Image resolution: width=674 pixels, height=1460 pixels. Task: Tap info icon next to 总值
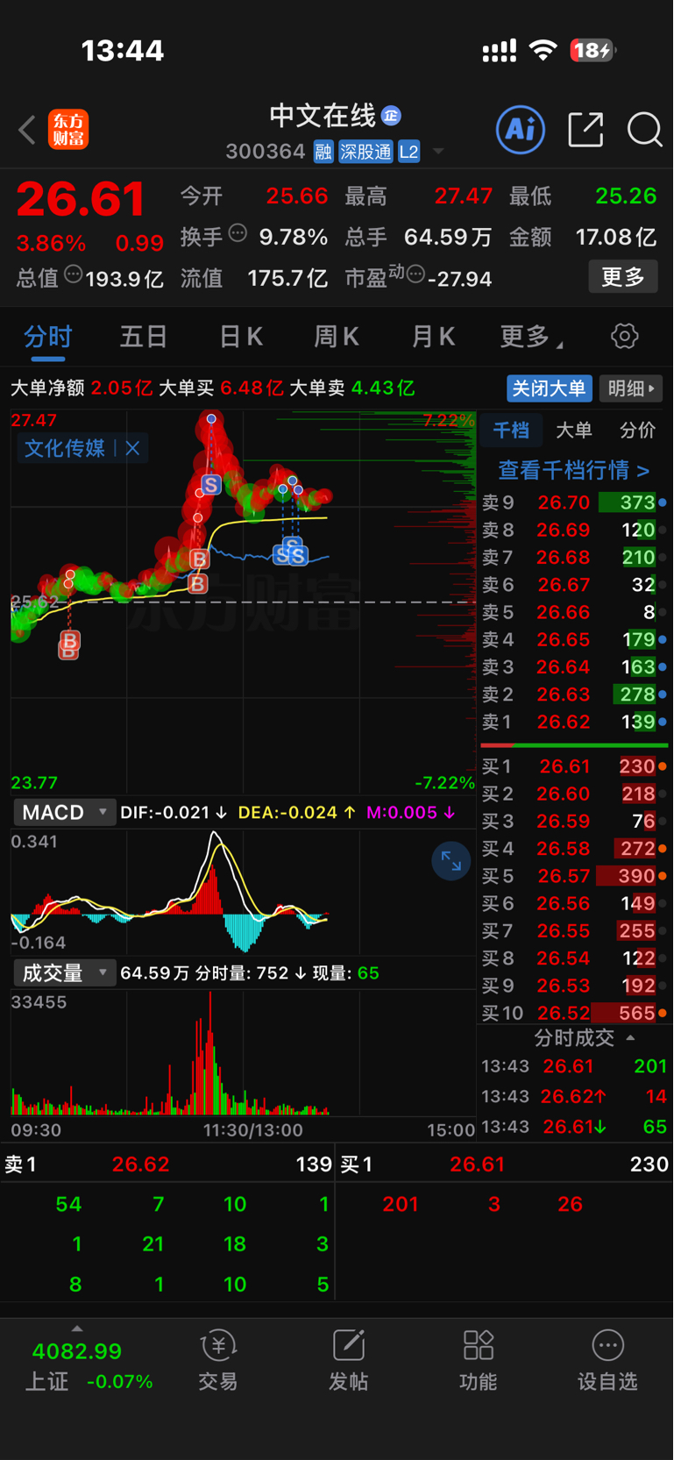[x=74, y=274]
